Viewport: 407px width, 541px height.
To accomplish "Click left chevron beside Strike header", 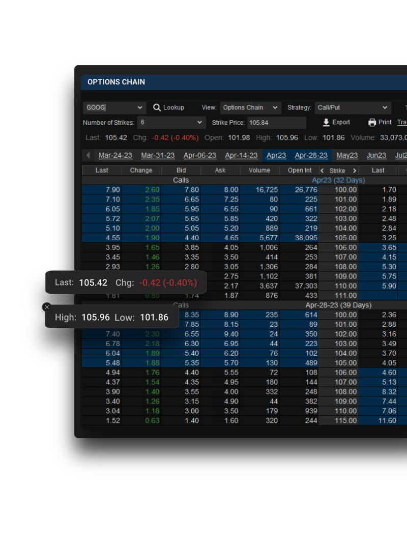I will [322, 170].
